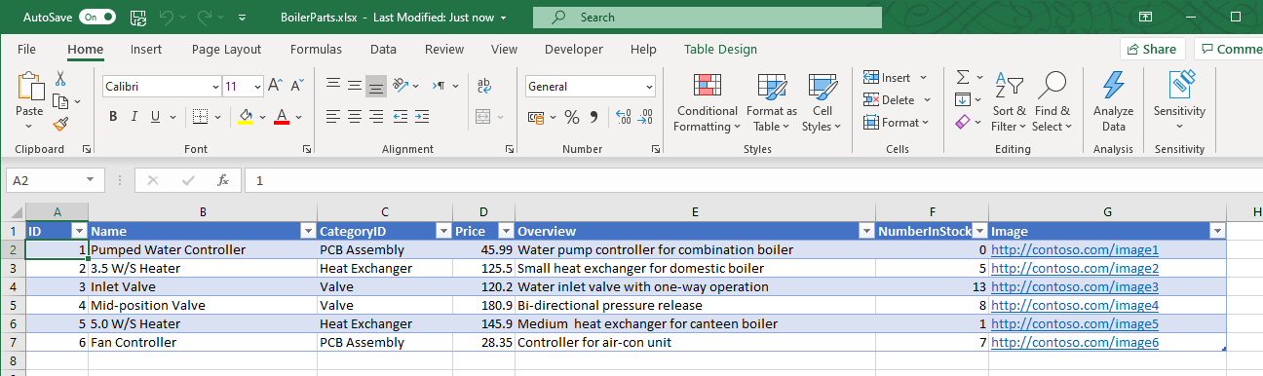Click the Undo arrow
This screenshot has width=1263, height=376.
coord(167,17)
